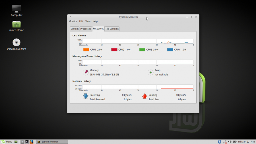Open the Mint Menu button
256x144 pixels.
[x=7, y=142]
